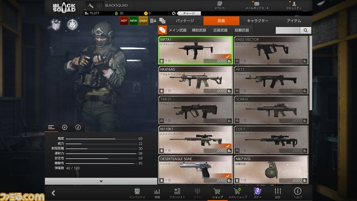This screenshot has width=357, height=201.
Task: Select the メイン武器 sub-tab
Action: tap(177, 30)
